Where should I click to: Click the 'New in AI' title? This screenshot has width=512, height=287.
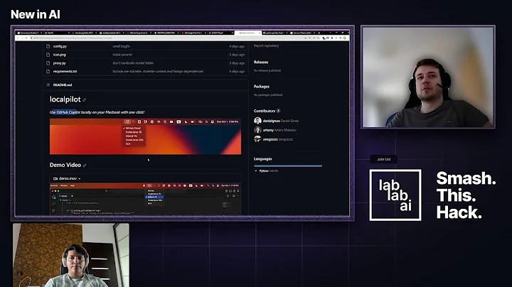[x=36, y=14]
